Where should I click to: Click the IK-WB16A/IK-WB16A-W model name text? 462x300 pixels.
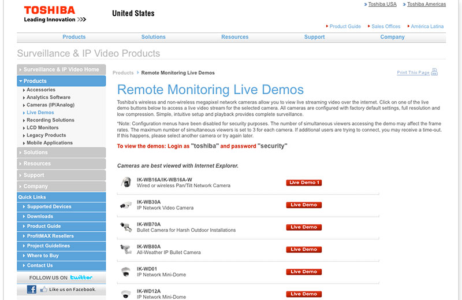tap(165, 180)
